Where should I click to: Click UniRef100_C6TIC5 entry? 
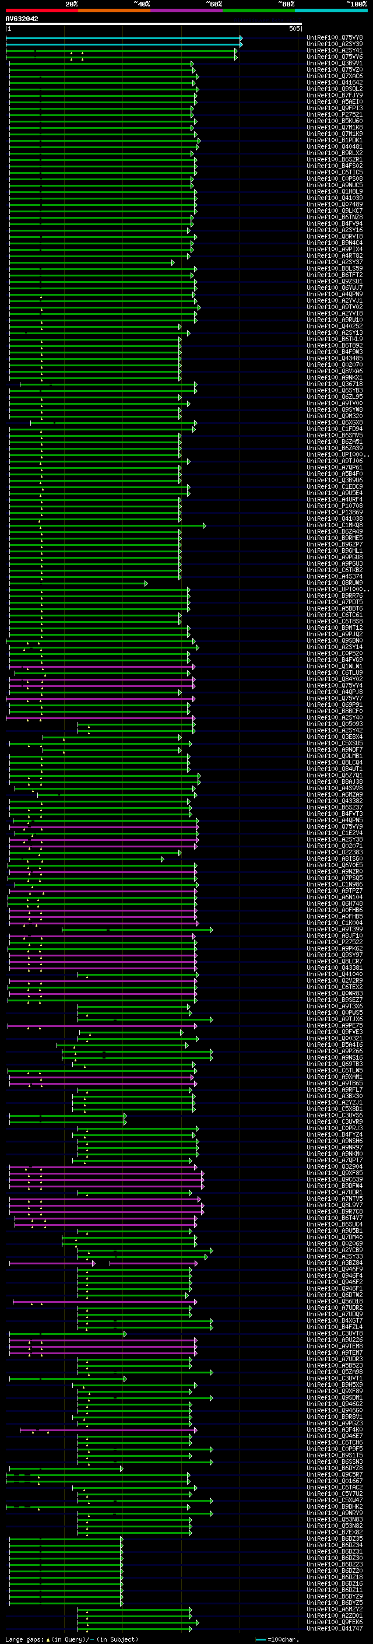pos(335,172)
